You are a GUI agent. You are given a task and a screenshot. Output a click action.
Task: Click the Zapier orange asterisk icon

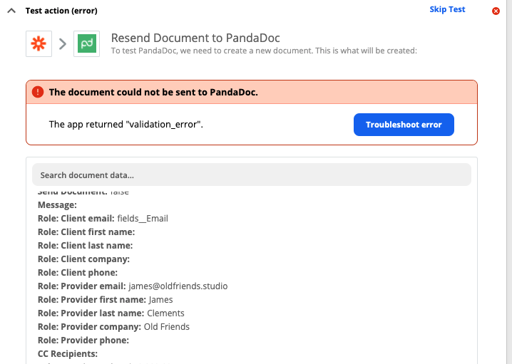39,43
